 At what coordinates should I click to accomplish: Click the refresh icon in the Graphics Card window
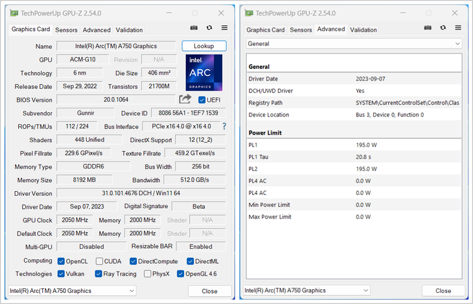pos(209,29)
